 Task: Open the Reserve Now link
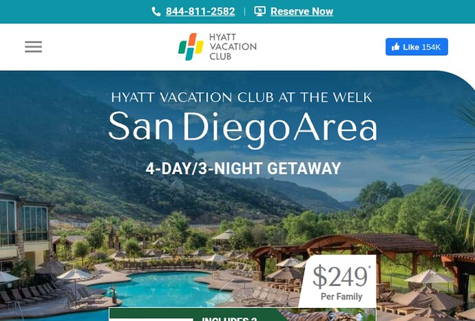click(x=302, y=12)
